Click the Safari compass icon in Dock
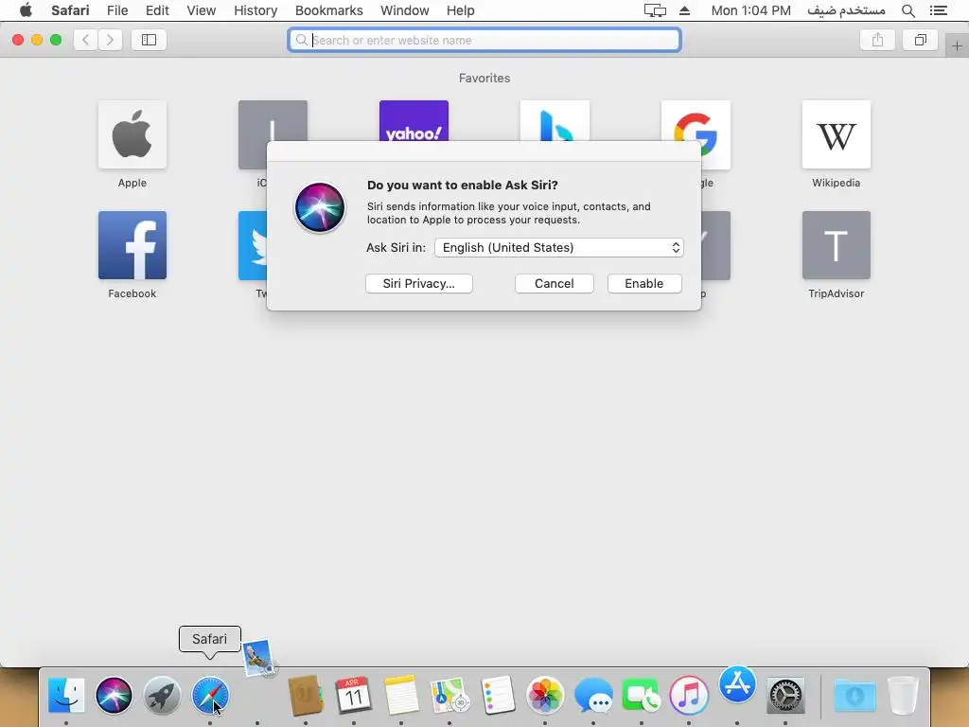The height and width of the screenshot is (727, 969). [210, 695]
